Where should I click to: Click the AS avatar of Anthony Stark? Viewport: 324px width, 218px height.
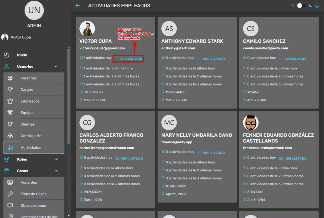point(169,28)
